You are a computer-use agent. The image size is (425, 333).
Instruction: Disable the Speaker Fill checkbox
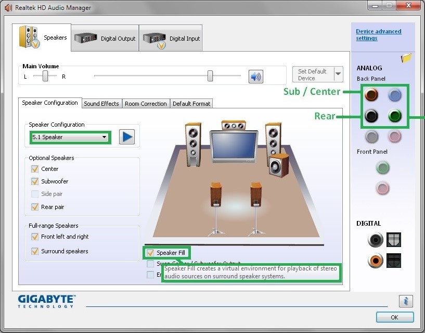(x=150, y=253)
